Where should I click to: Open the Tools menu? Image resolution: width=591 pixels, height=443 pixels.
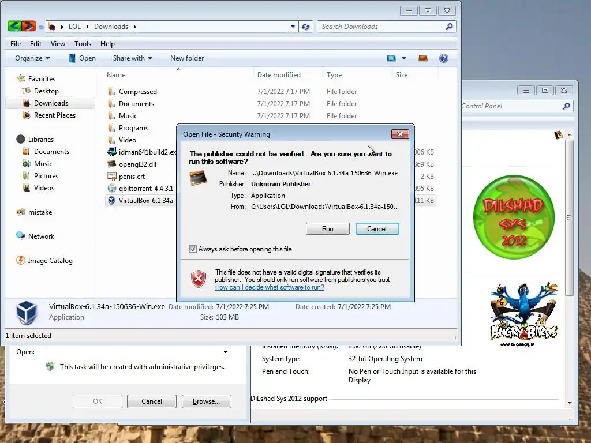pyautogui.click(x=83, y=44)
